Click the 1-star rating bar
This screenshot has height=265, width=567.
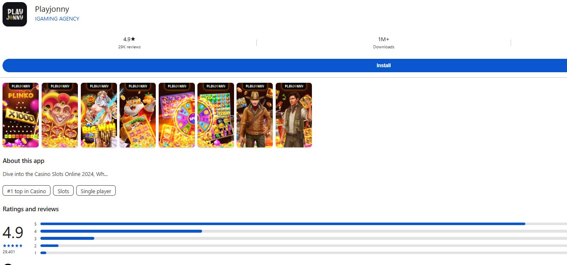click(303, 253)
